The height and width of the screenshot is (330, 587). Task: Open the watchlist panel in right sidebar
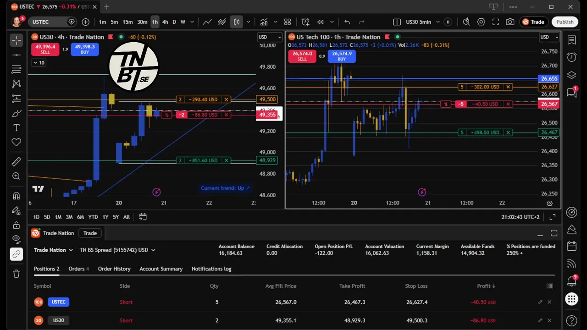click(571, 40)
